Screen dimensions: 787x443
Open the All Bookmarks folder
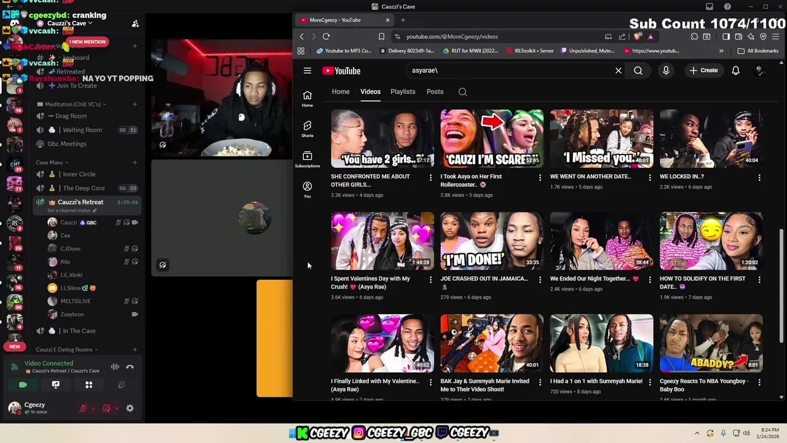tap(758, 51)
